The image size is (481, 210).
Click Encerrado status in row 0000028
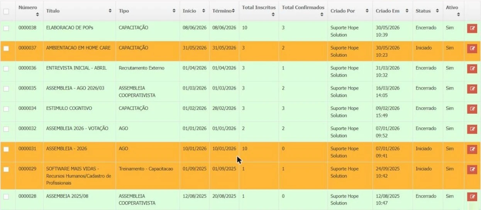426,196
